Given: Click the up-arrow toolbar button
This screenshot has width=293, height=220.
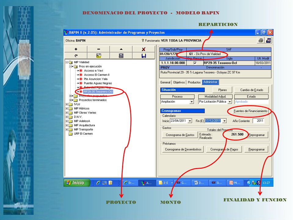Looking at the screenshot, I should (x=121, y=49).
